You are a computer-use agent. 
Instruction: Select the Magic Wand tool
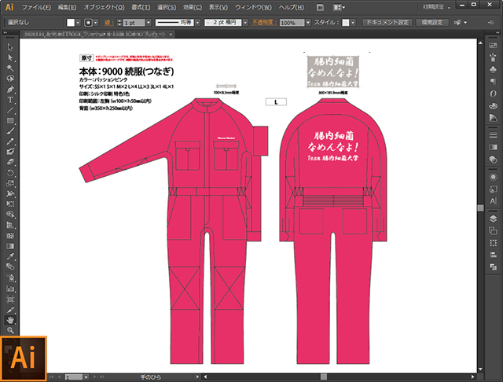click(11, 68)
